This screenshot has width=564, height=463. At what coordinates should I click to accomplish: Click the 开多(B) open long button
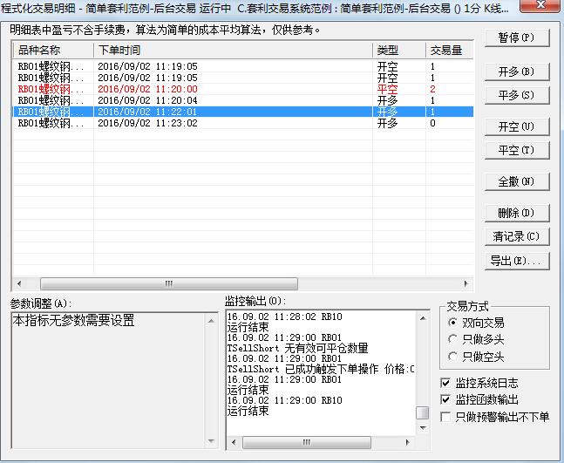pyautogui.click(x=517, y=71)
